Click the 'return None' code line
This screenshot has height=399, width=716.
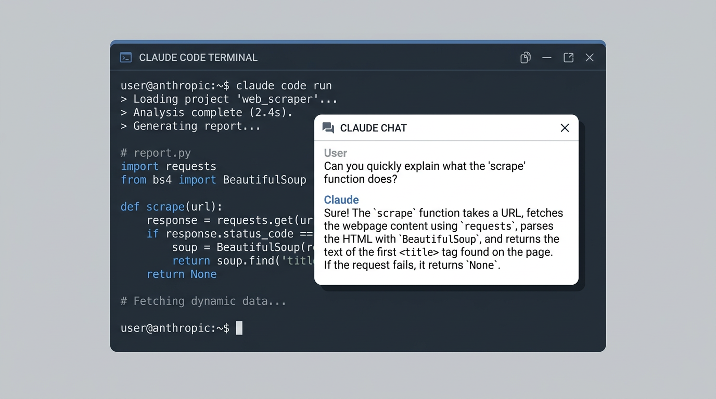click(x=182, y=274)
